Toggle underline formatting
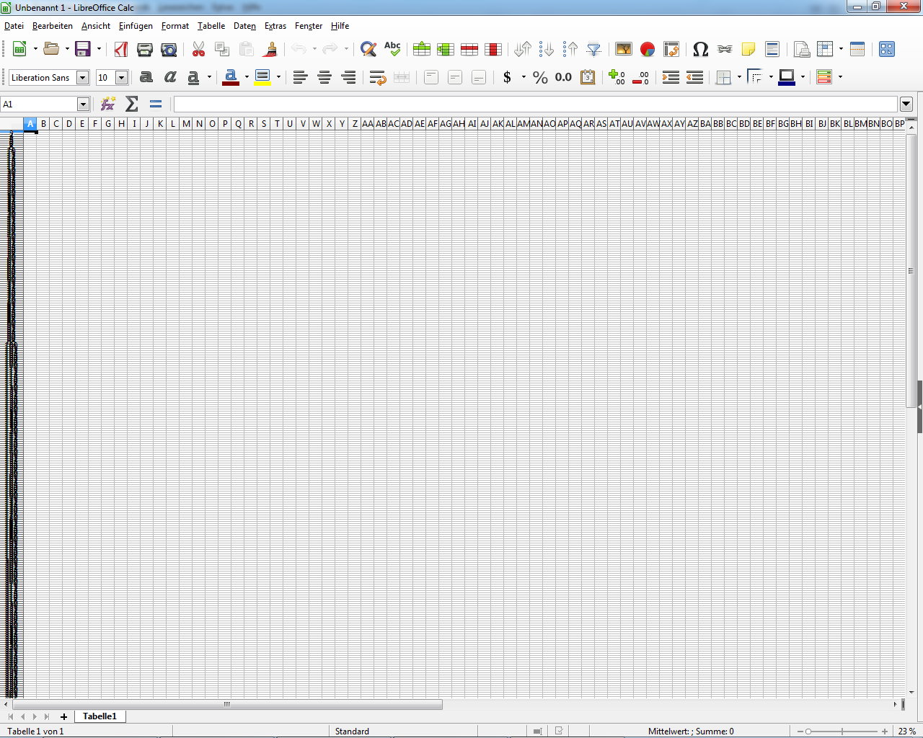The height and width of the screenshot is (738, 923). pyautogui.click(x=193, y=77)
